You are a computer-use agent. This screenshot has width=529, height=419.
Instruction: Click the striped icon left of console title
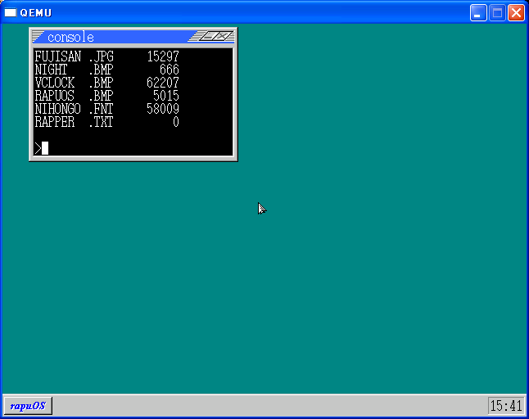pyautogui.click(x=38, y=37)
